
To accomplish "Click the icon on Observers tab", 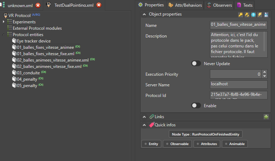I will click(209, 5).
